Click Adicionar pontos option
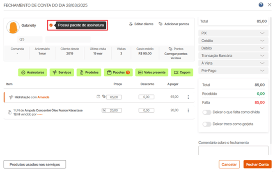This screenshot has height=172, width=275. click(x=174, y=24)
